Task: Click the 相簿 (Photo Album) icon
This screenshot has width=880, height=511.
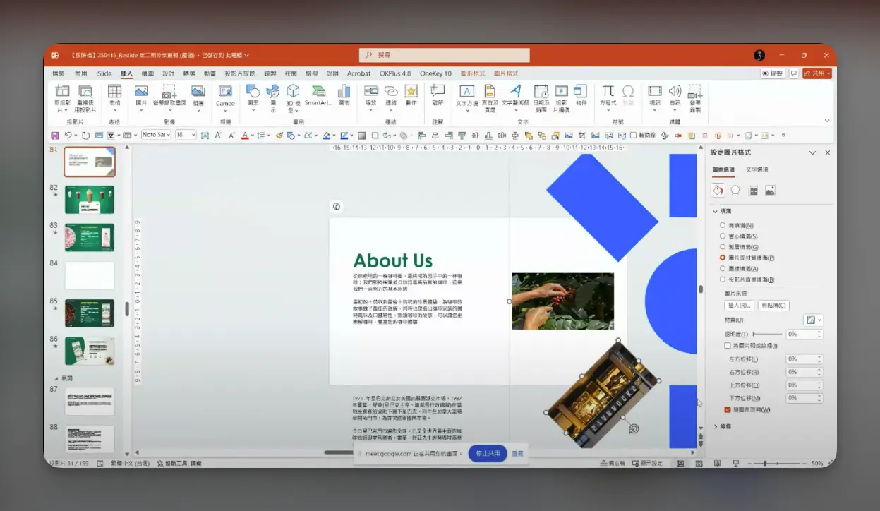Action: [198, 92]
